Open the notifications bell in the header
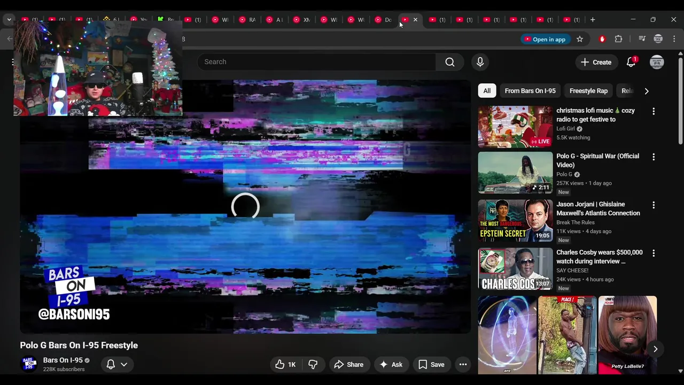 (x=631, y=62)
